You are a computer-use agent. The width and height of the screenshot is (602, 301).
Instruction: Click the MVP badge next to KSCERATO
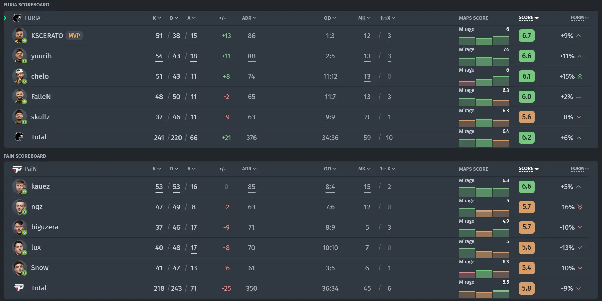click(74, 36)
